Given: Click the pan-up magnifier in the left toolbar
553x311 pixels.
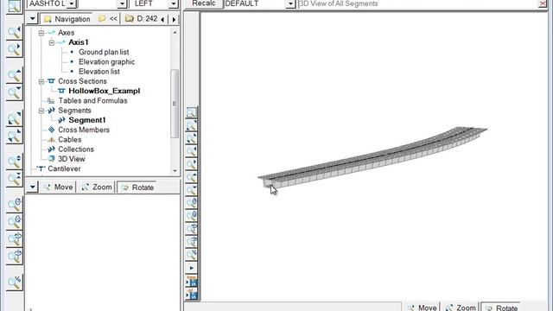Looking at the screenshot, I should click(14, 75).
